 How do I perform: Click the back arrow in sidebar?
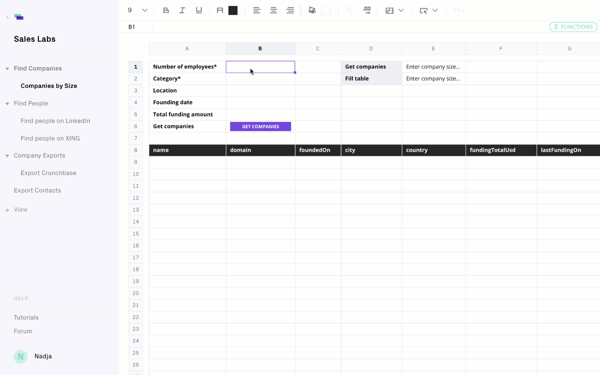pos(7,17)
